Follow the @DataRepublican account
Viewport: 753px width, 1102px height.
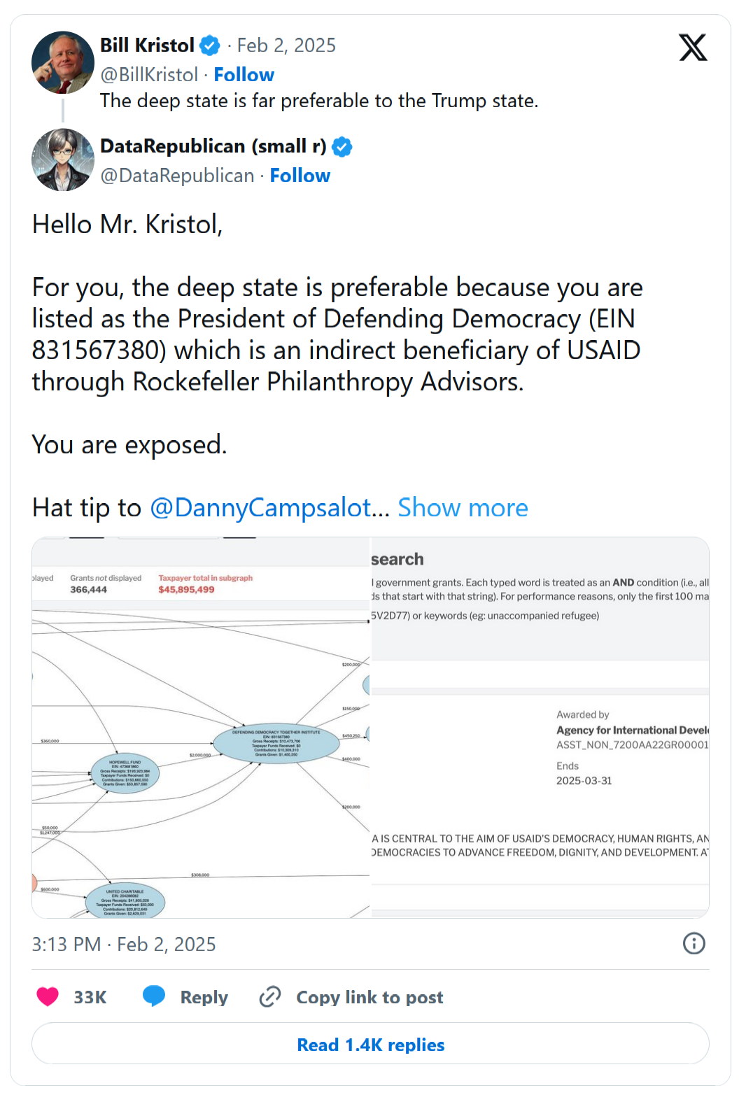click(300, 176)
